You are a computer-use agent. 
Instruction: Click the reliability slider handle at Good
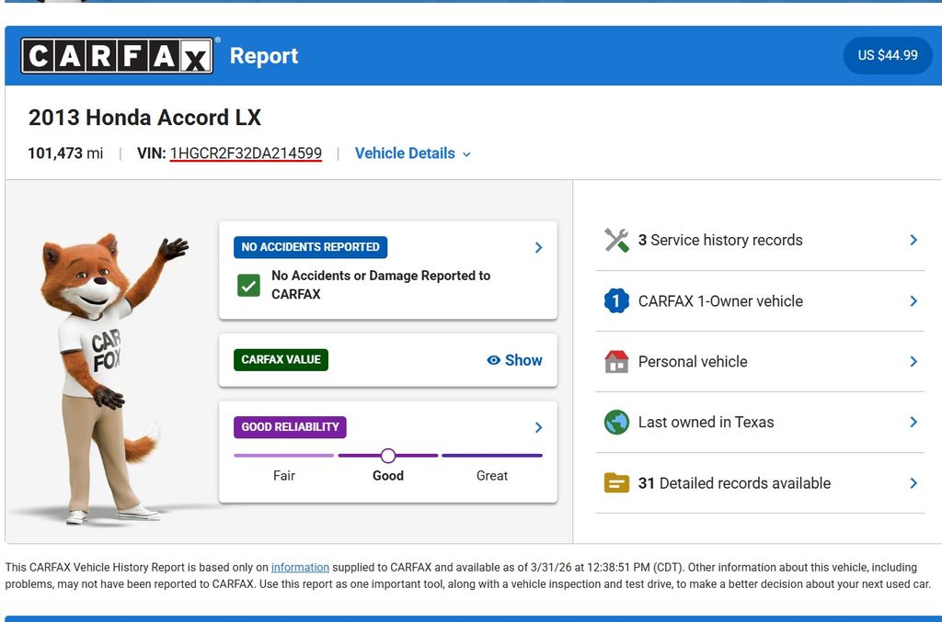point(388,456)
